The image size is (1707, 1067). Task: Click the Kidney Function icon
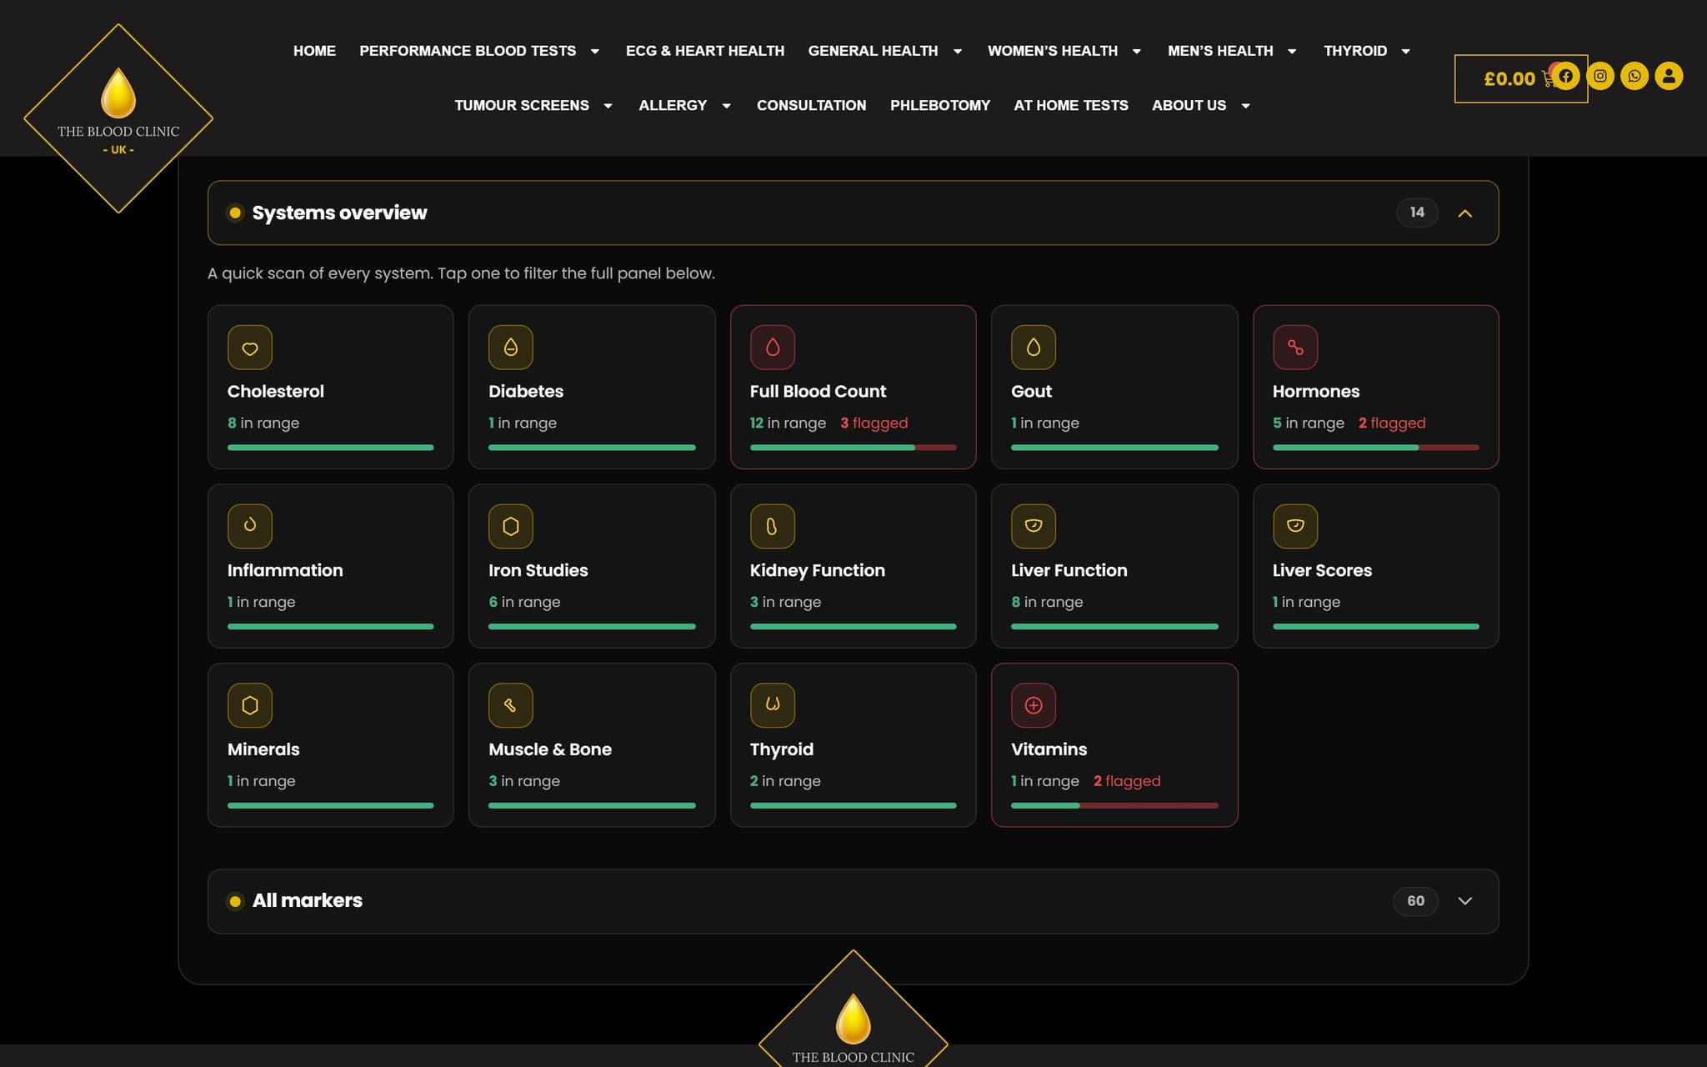tap(773, 526)
